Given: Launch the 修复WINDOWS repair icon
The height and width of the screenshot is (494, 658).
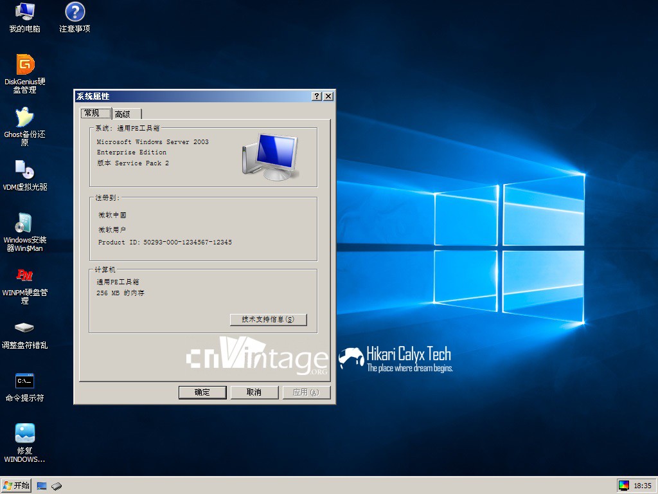Looking at the screenshot, I should (25, 443).
